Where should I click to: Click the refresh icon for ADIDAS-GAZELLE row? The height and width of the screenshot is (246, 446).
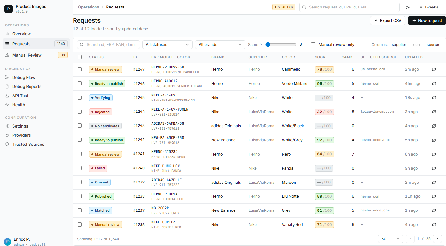434,183
